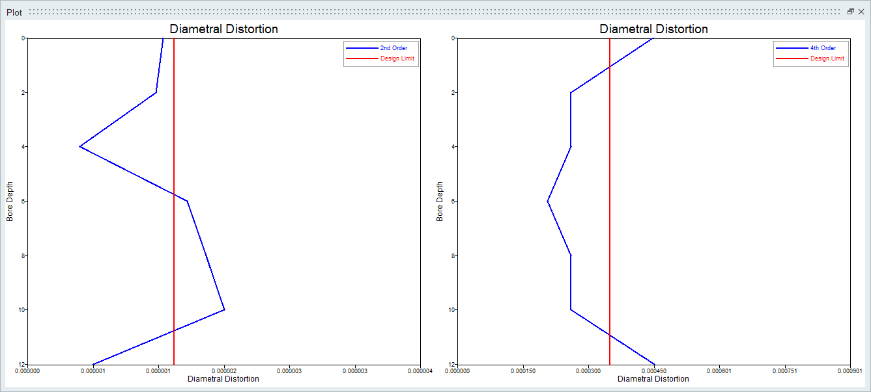Close the Plot panel
The height and width of the screenshot is (392, 871).
click(861, 12)
